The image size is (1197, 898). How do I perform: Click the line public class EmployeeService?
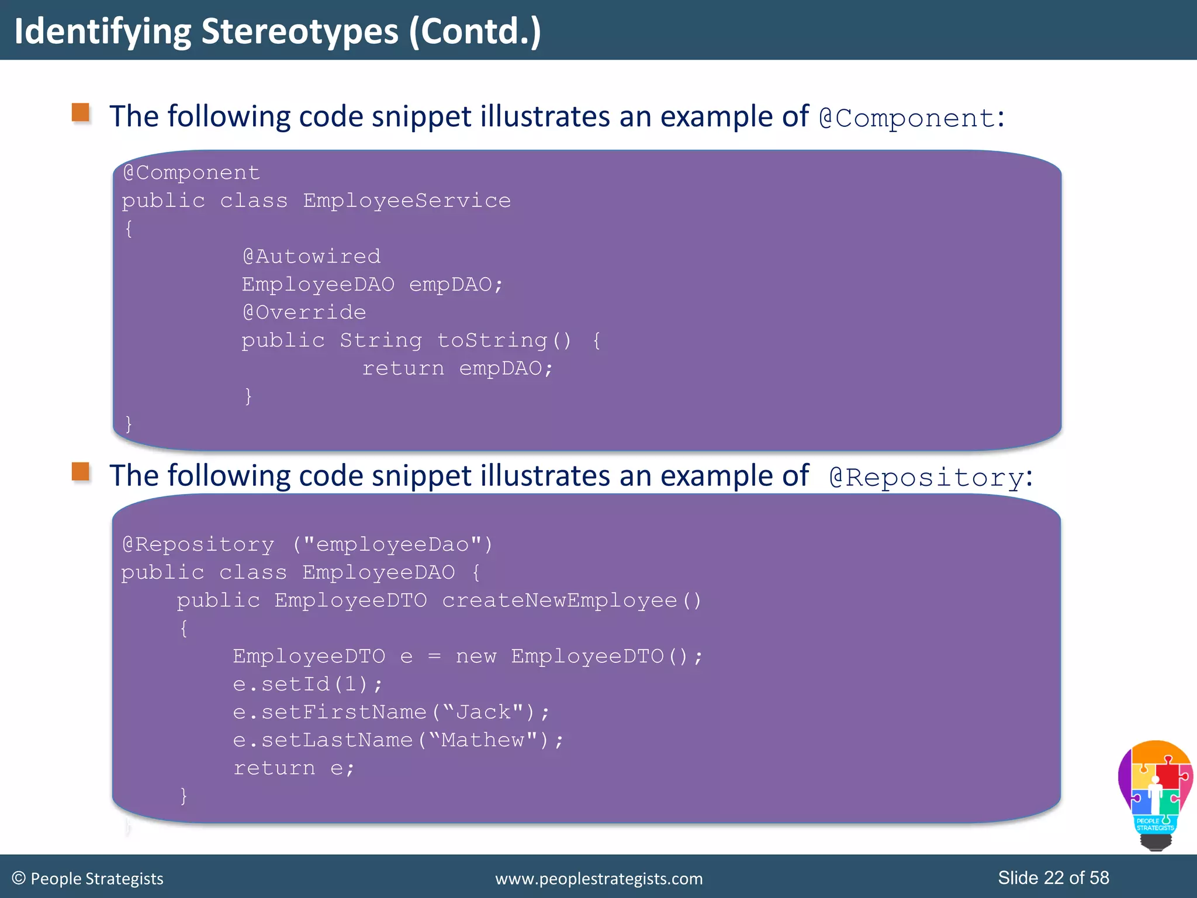pos(316,201)
